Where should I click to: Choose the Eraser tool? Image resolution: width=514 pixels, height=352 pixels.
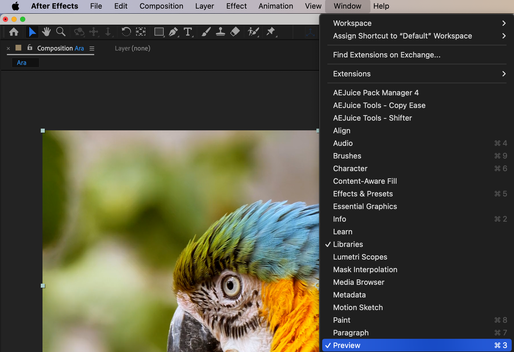click(235, 32)
